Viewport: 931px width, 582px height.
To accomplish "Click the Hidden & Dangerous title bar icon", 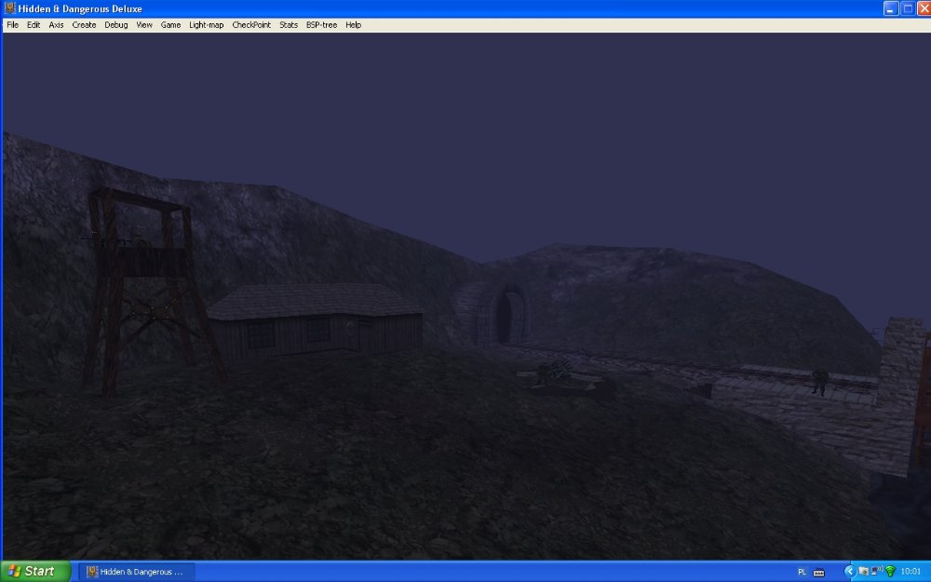I will pyautogui.click(x=10, y=8).
